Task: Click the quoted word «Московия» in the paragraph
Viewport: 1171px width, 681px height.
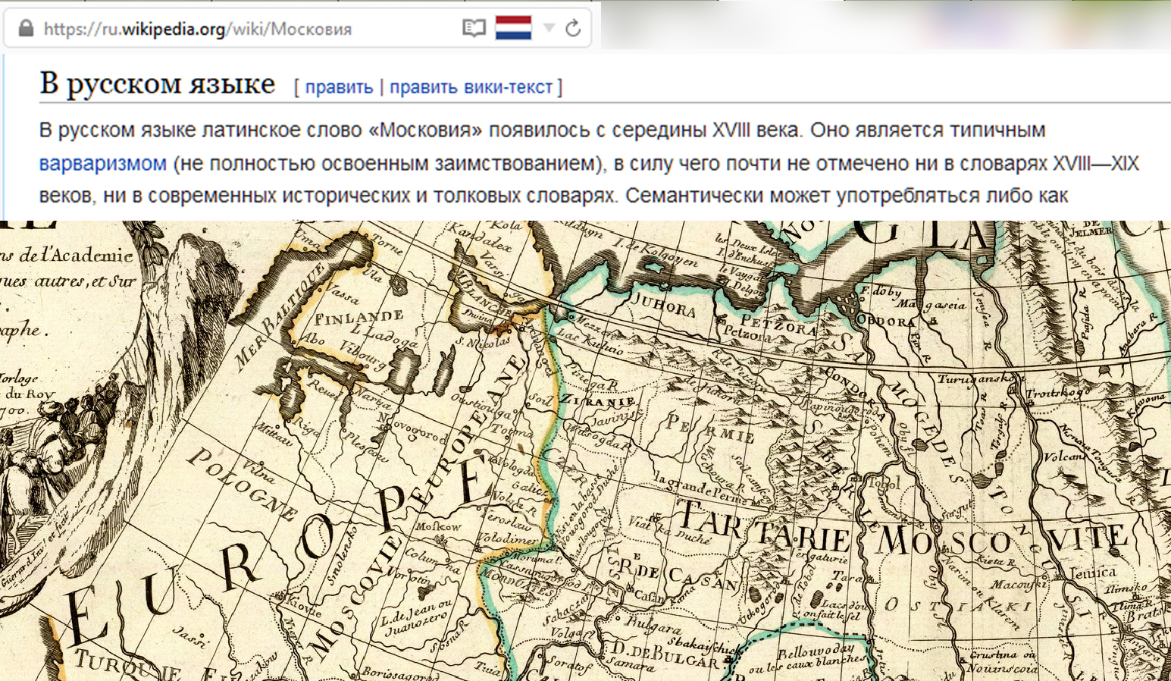Action: 424,130
